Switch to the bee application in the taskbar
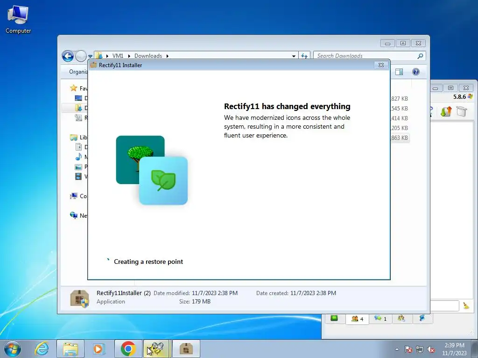This screenshot has width=478, height=358. 156,349
